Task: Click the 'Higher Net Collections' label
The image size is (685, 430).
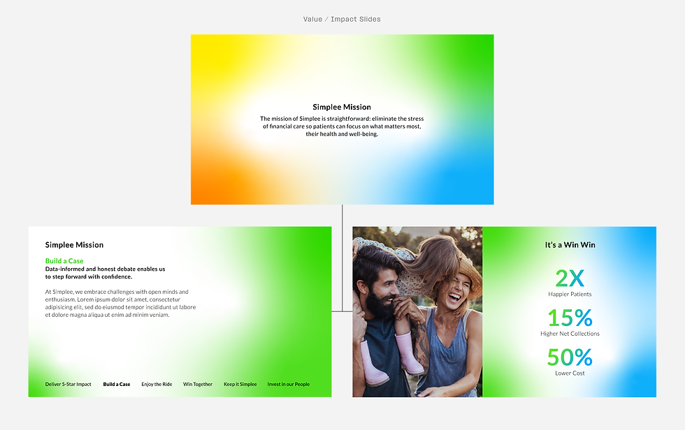Action: [x=570, y=334]
